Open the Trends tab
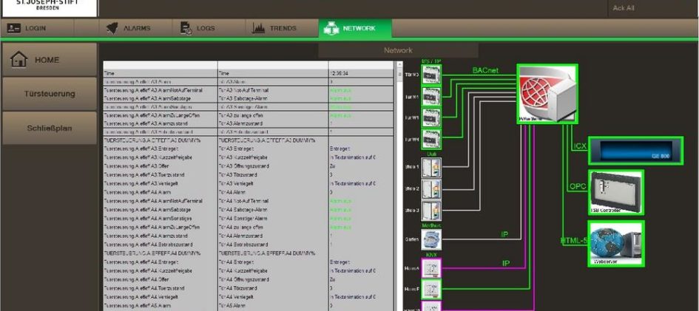The width and height of the screenshot is (699, 311). [274, 28]
